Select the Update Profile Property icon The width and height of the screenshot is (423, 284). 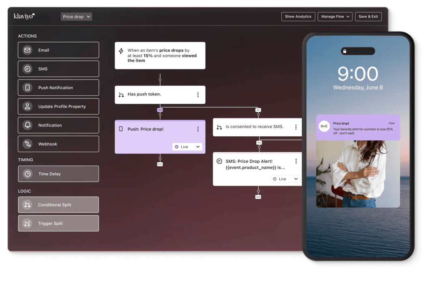(x=27, y=106)
